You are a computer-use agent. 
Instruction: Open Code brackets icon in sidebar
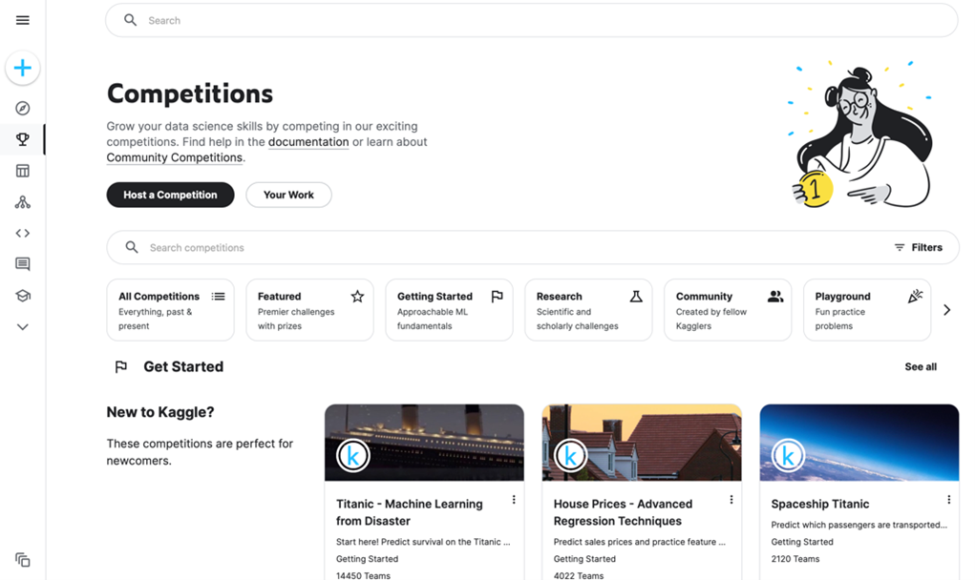(x=23, y=233)
